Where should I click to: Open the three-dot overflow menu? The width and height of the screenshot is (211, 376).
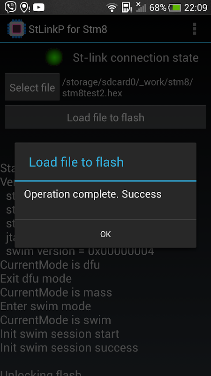click(194, 29)
